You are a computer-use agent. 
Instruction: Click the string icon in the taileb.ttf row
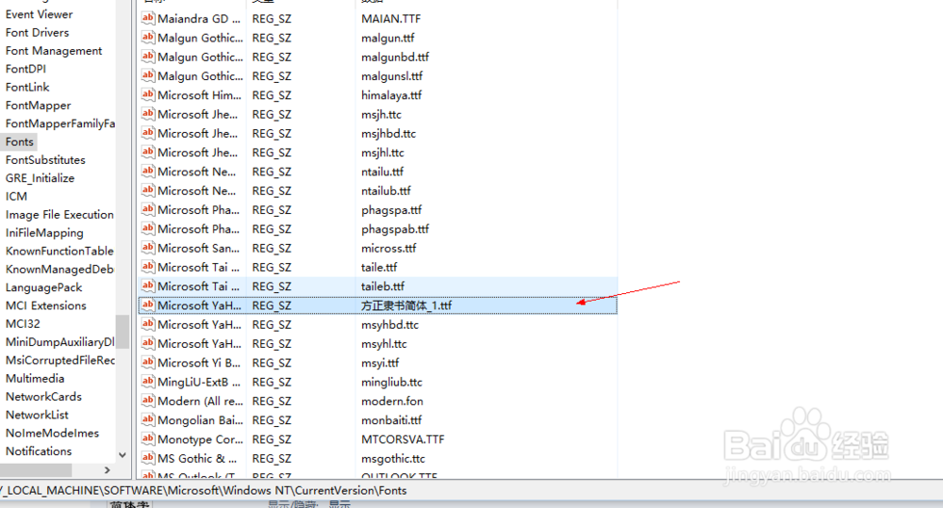click(148, 287)
